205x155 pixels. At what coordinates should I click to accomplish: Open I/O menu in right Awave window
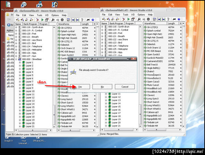coord(133,15)
